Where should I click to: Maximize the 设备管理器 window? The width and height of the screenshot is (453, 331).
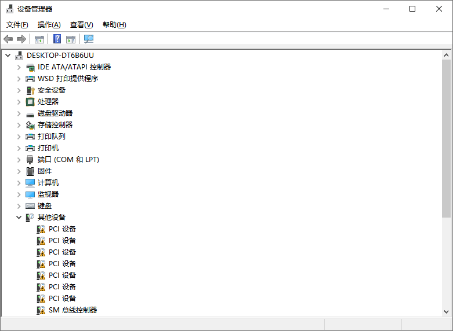tap(412, 9)
